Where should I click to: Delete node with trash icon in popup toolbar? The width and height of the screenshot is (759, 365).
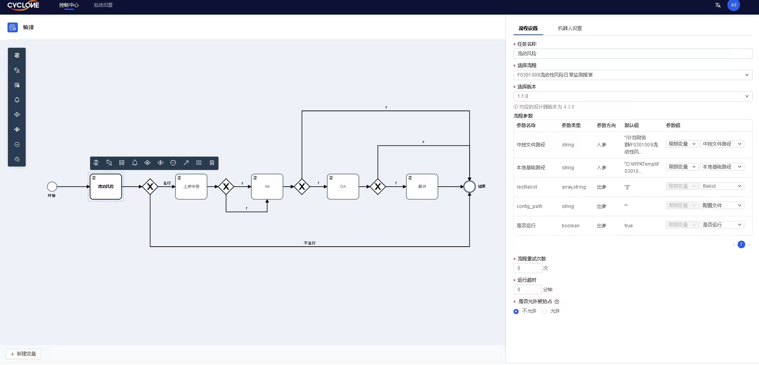pyautogui.click(x=212, y=163)
